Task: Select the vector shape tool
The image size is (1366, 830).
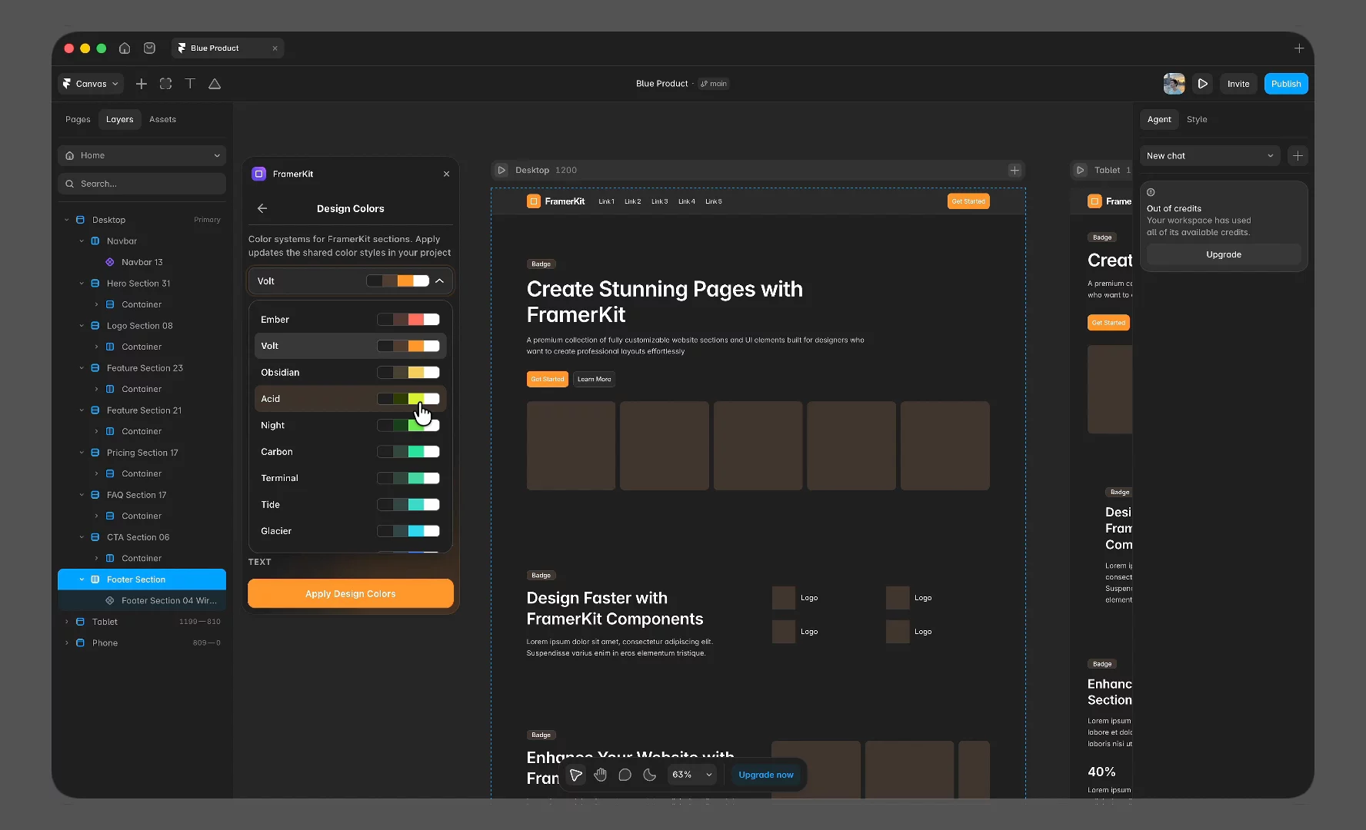Action: click(215, 84)
